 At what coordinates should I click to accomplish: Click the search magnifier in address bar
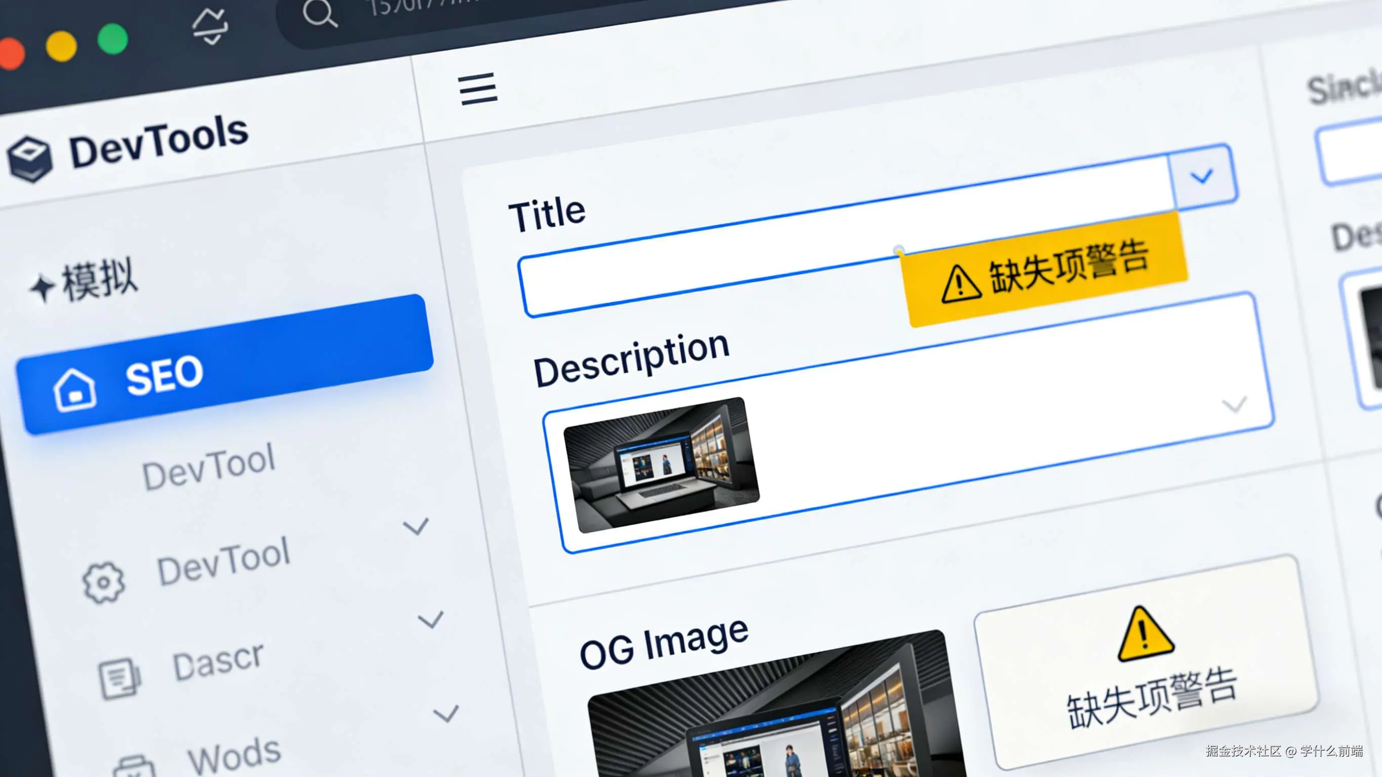point(320,14)
